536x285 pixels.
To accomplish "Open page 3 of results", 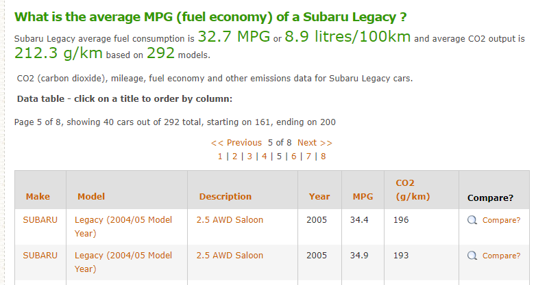I will click(249, 157).
